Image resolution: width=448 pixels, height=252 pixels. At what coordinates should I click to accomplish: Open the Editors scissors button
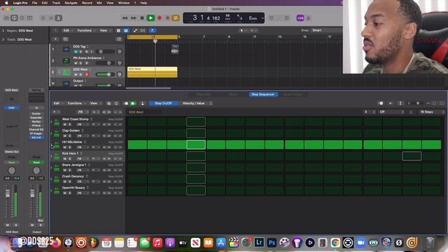coord(58,18)
